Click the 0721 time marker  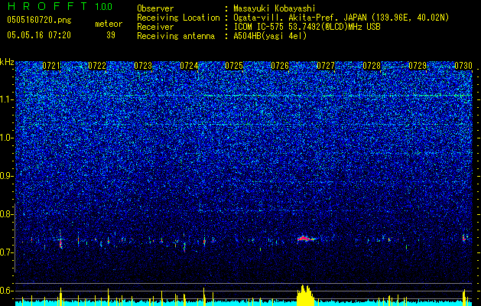point(51,66)
